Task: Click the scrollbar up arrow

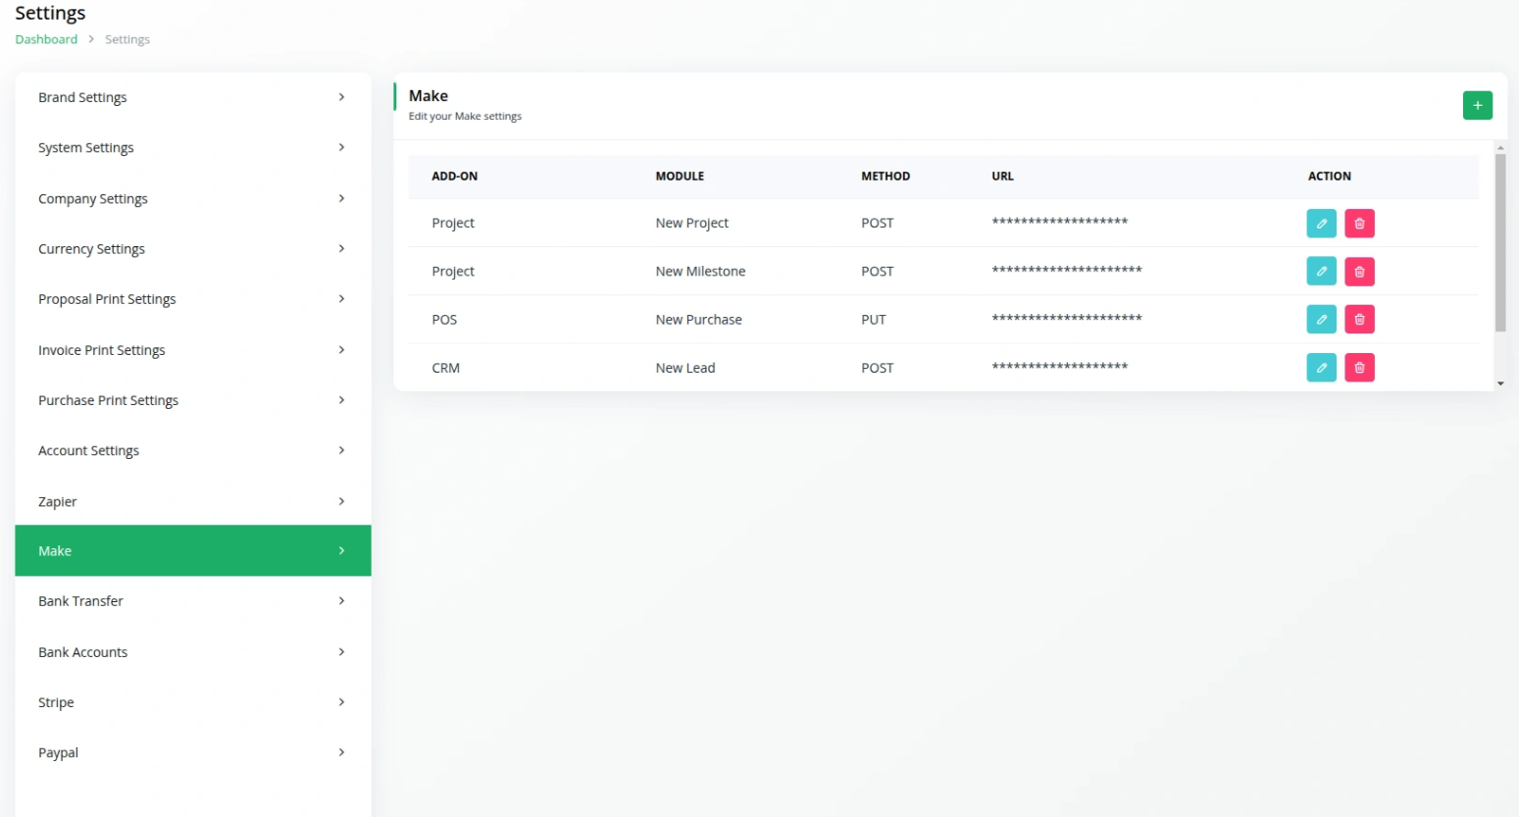Action: coord(1500,147)
